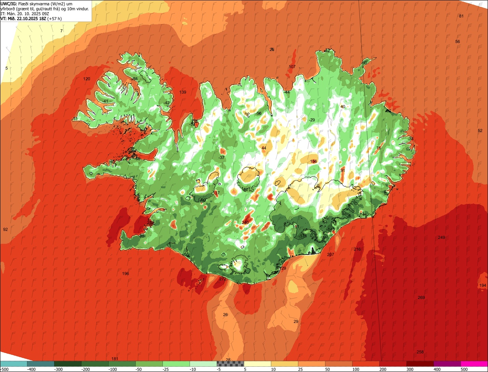Click the light teal -500 to -400 legend swatch
Viewport: 488px width, 372px height.
[13, 364]
